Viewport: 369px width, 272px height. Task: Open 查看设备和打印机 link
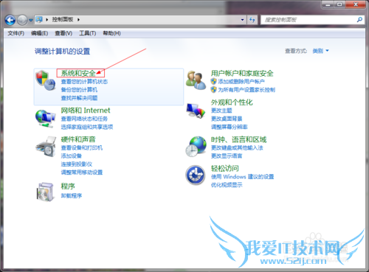point(82,147)
